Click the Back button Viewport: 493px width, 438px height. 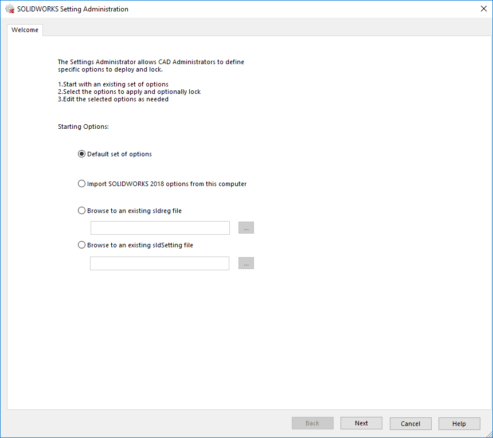(x=312, y=423)
